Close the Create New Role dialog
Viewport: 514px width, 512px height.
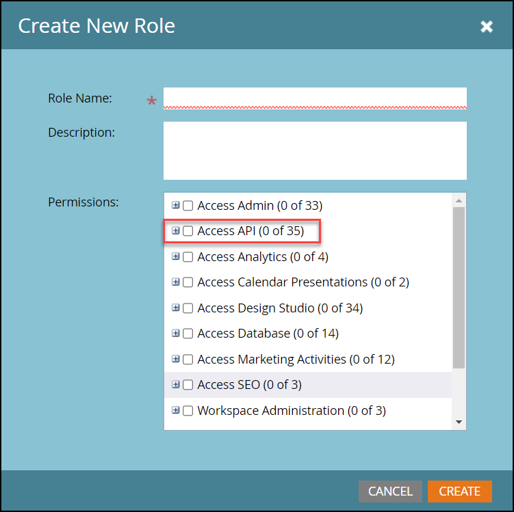[x=487, y=27]
